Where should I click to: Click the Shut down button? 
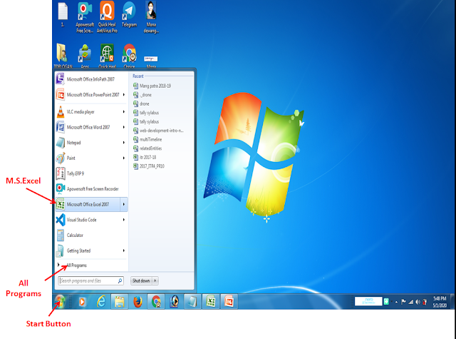[141, 280]
